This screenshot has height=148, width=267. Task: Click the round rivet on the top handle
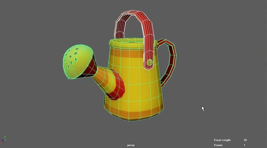(150, 63)
